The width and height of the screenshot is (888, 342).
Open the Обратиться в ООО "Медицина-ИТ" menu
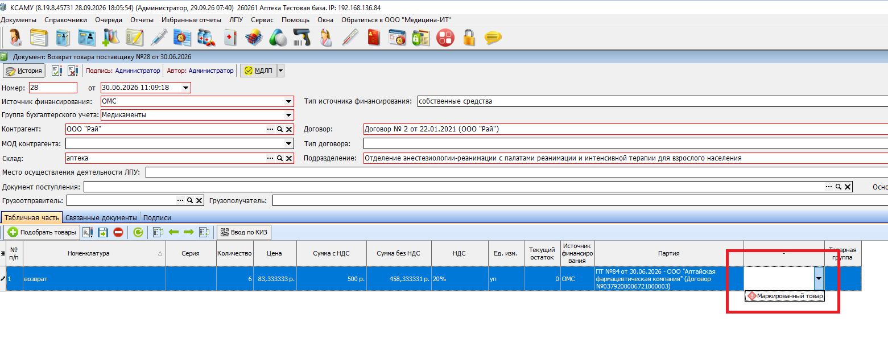click(396, 19)
